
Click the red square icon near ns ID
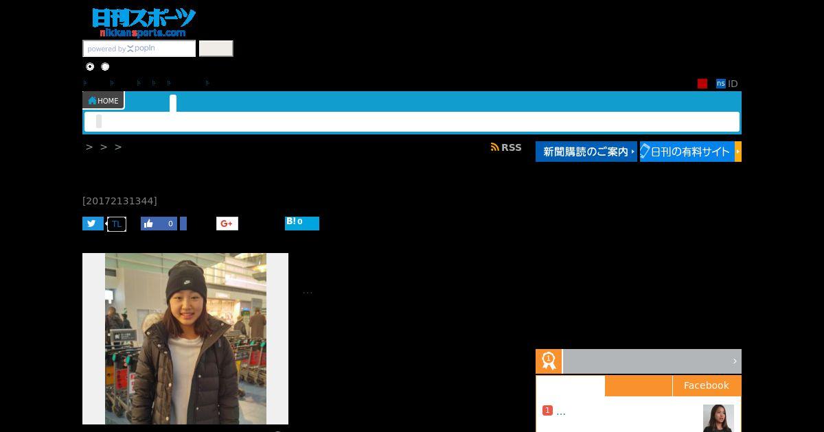702,84
